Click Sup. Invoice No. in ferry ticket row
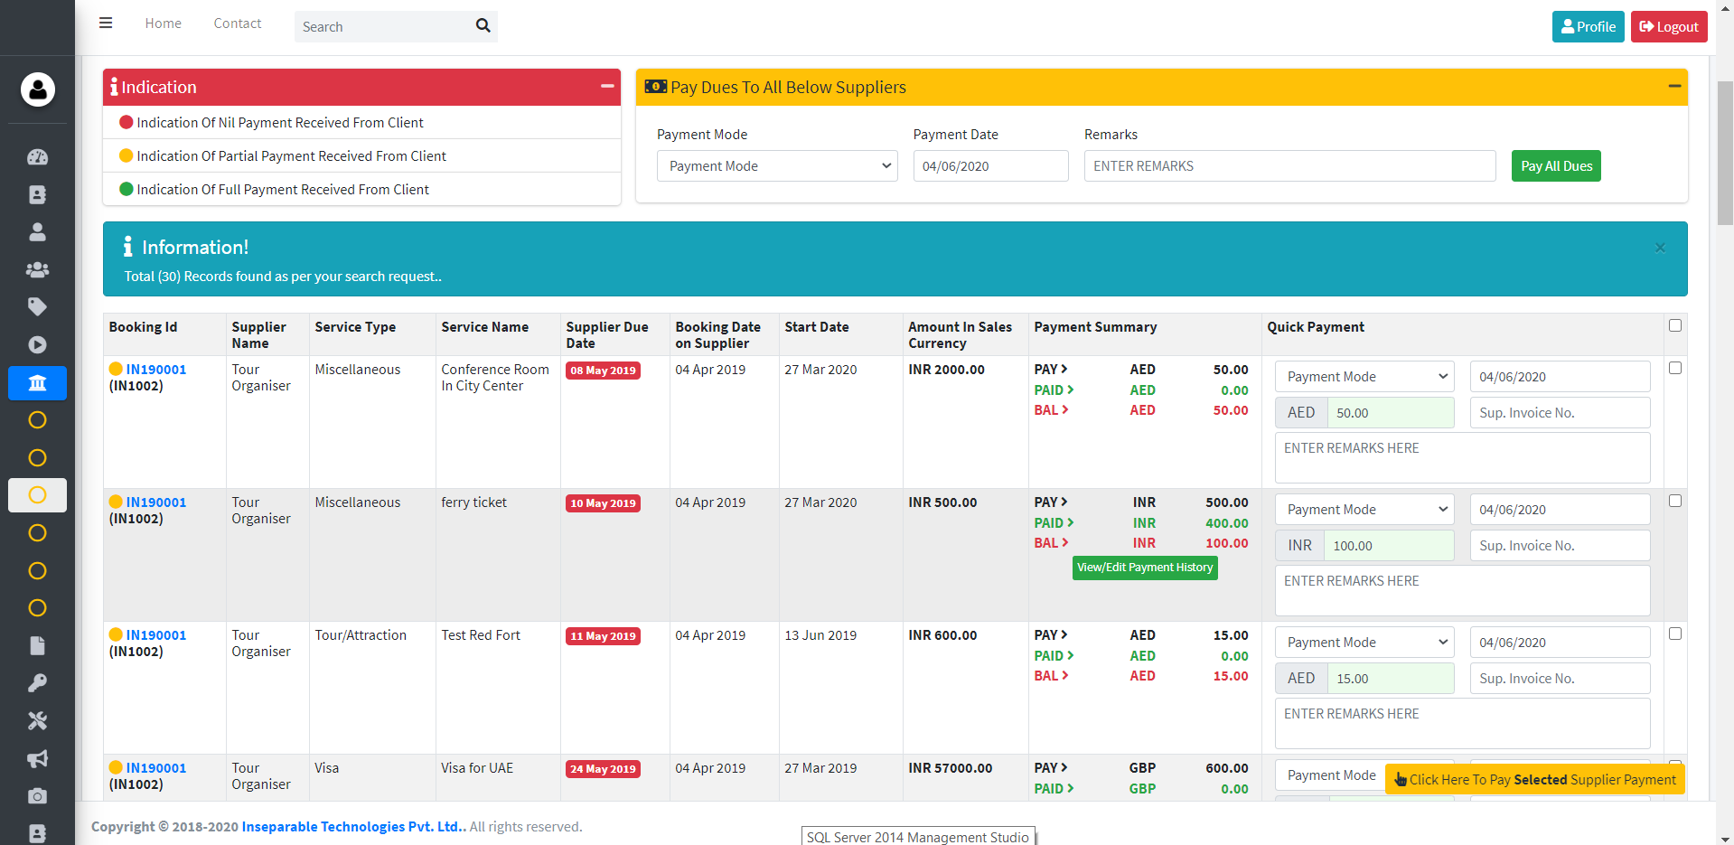This screenshot has width=1734, height=845. (x=1560, y=546)
